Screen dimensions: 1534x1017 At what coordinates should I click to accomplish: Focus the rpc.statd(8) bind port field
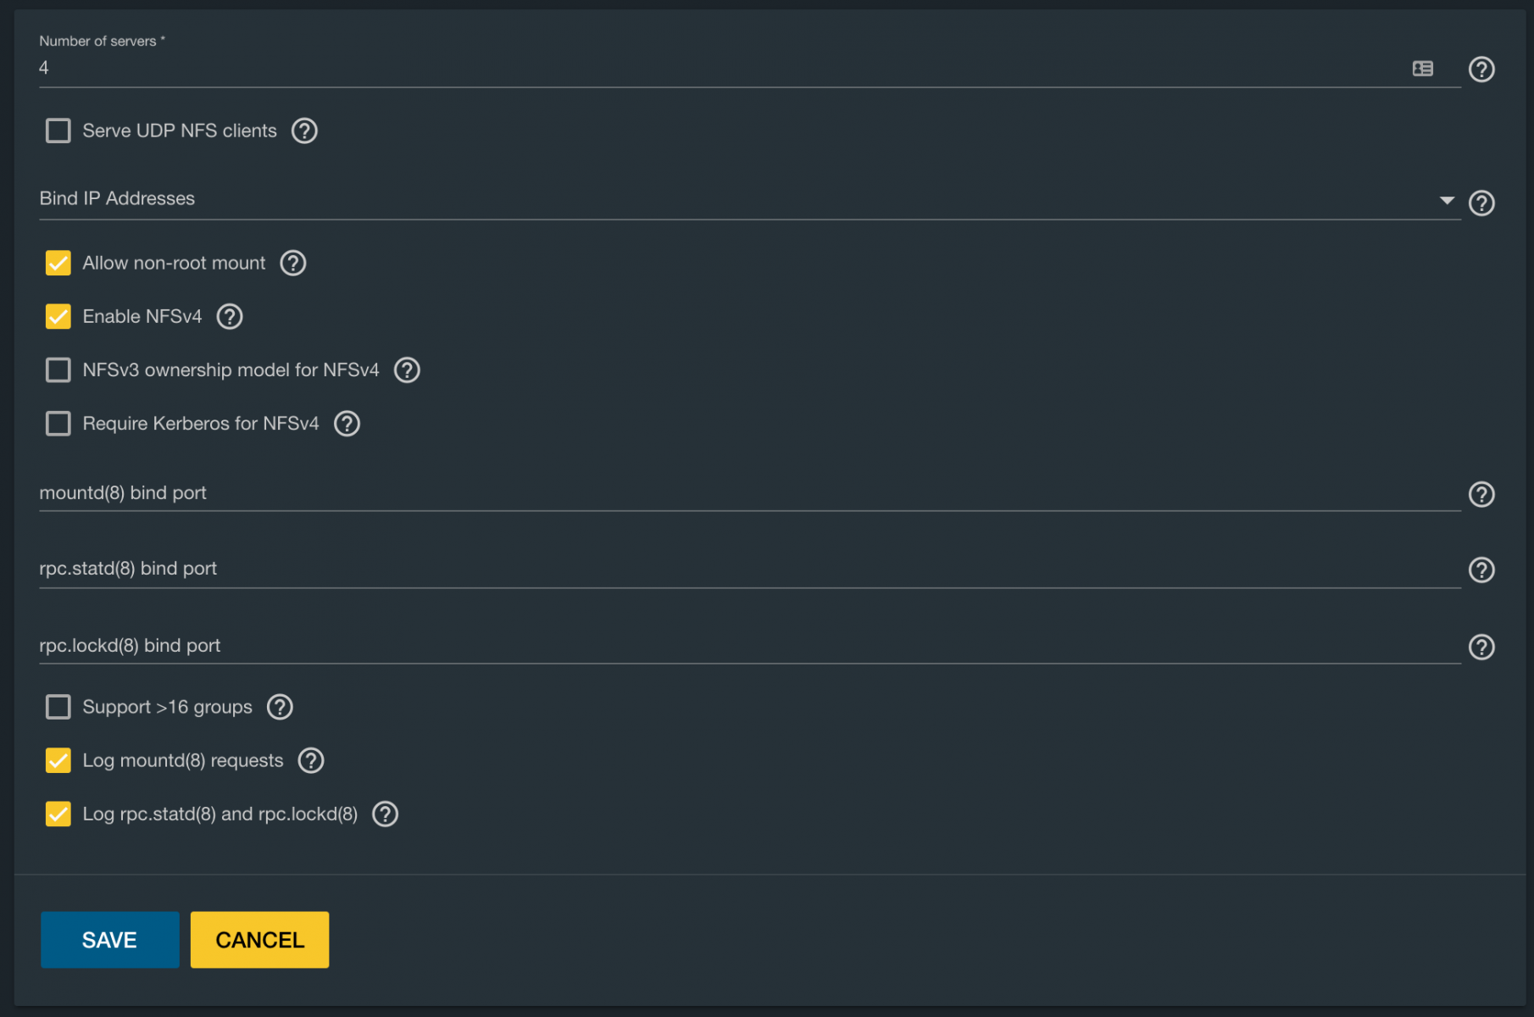pyautogui.click(x=750, y=570)
